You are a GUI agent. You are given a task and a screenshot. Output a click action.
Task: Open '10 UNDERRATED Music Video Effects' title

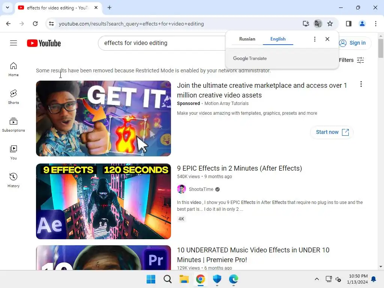(253, 255)
